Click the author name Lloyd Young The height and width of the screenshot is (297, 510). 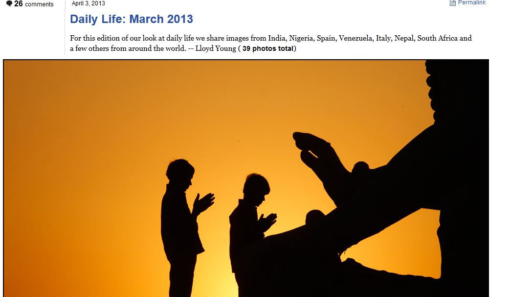tap(215, 48)
